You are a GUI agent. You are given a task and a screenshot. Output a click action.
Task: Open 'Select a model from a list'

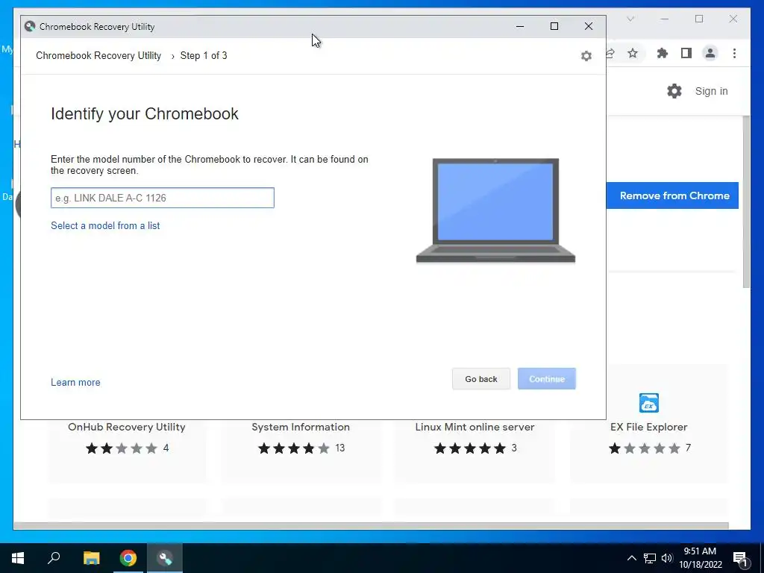[105, 225]
